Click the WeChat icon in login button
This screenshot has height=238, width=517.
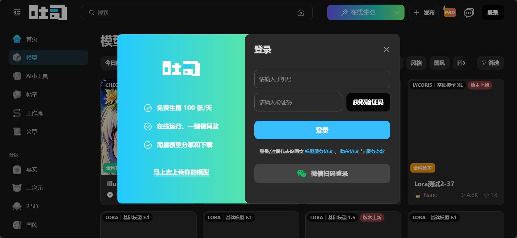(x=302, y=173)
